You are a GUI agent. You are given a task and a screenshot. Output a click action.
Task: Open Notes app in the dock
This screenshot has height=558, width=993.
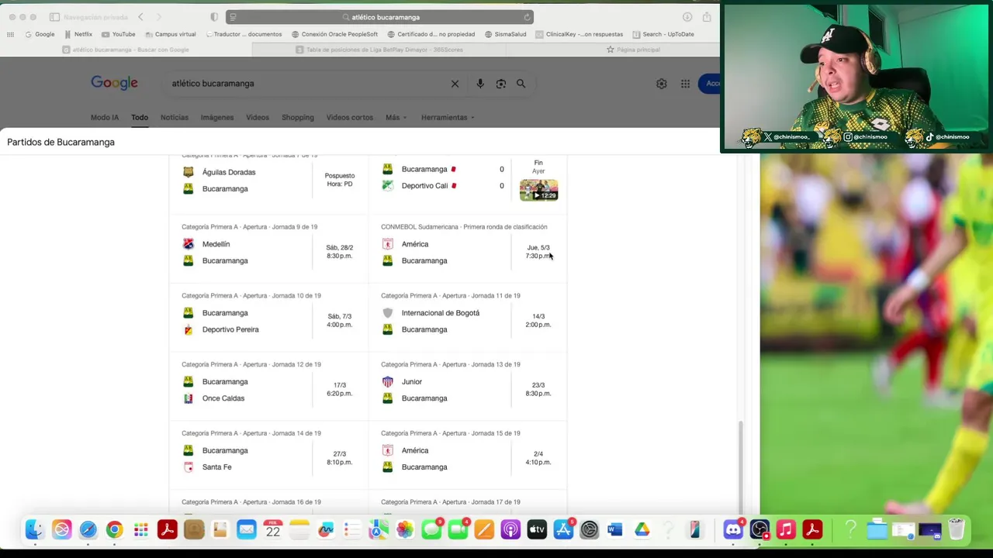(x=299, y=530)
